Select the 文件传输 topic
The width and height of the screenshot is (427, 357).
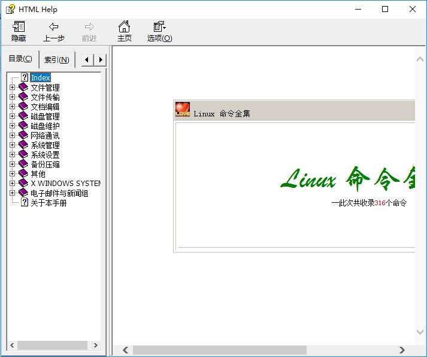coord(45,97)
